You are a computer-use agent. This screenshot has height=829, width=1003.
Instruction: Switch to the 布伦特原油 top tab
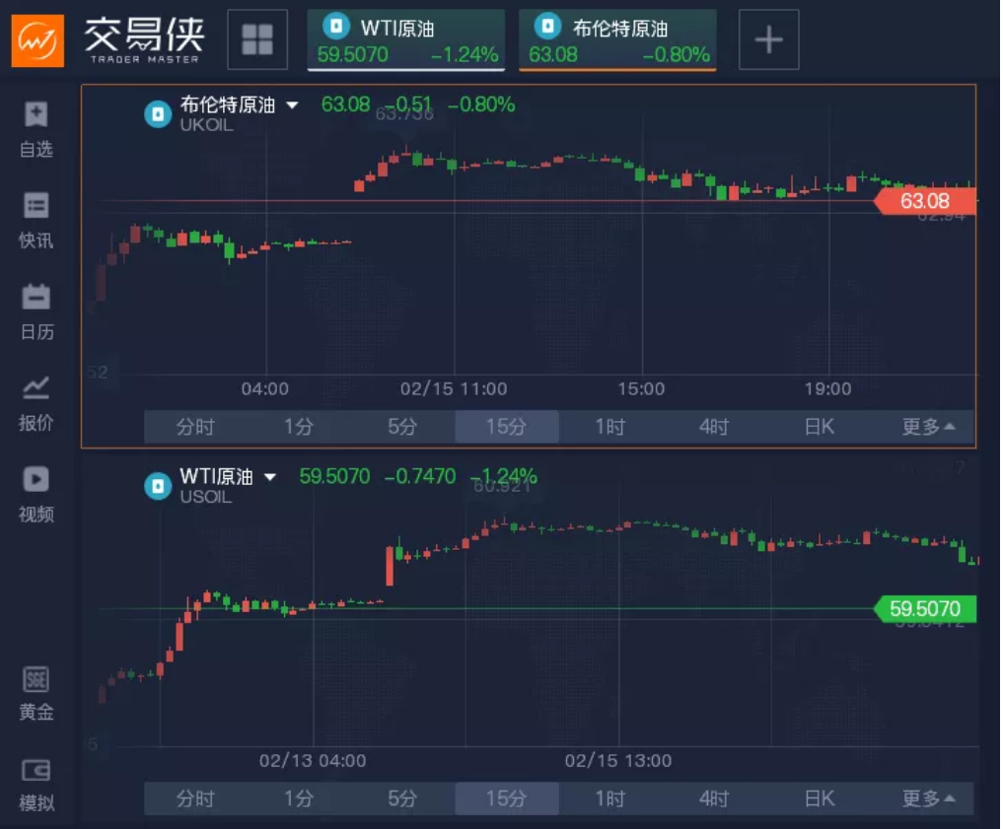coord(618,40)
